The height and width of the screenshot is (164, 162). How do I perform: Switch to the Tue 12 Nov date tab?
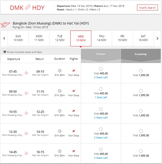[60, 38]
